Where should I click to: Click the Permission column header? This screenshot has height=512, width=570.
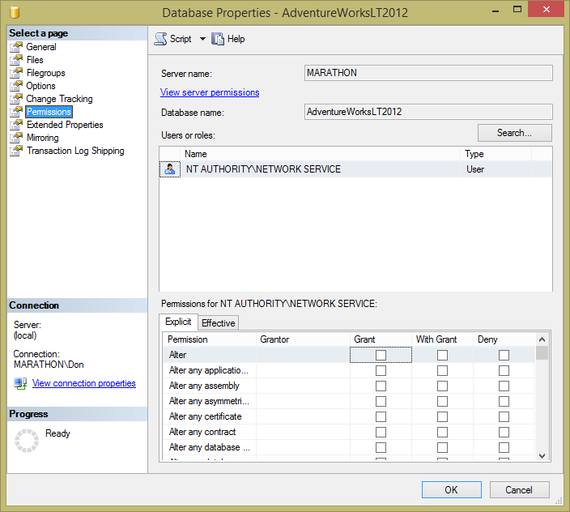tap(210, 339)
